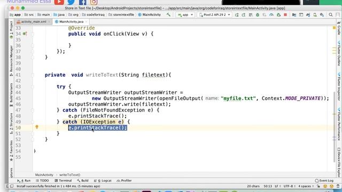This screenshot has width=342, height=192.
Task: Click the yellow inspection indicator at top right of editor
Action: point(334,28)
